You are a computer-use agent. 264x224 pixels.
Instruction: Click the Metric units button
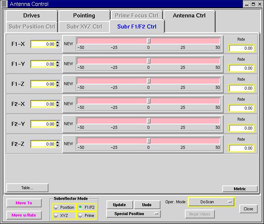[240, 189]
